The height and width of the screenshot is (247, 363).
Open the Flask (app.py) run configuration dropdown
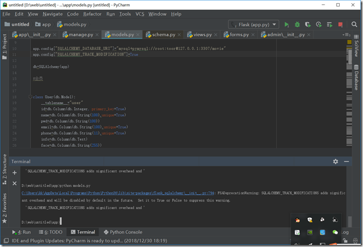coord(254,24)
